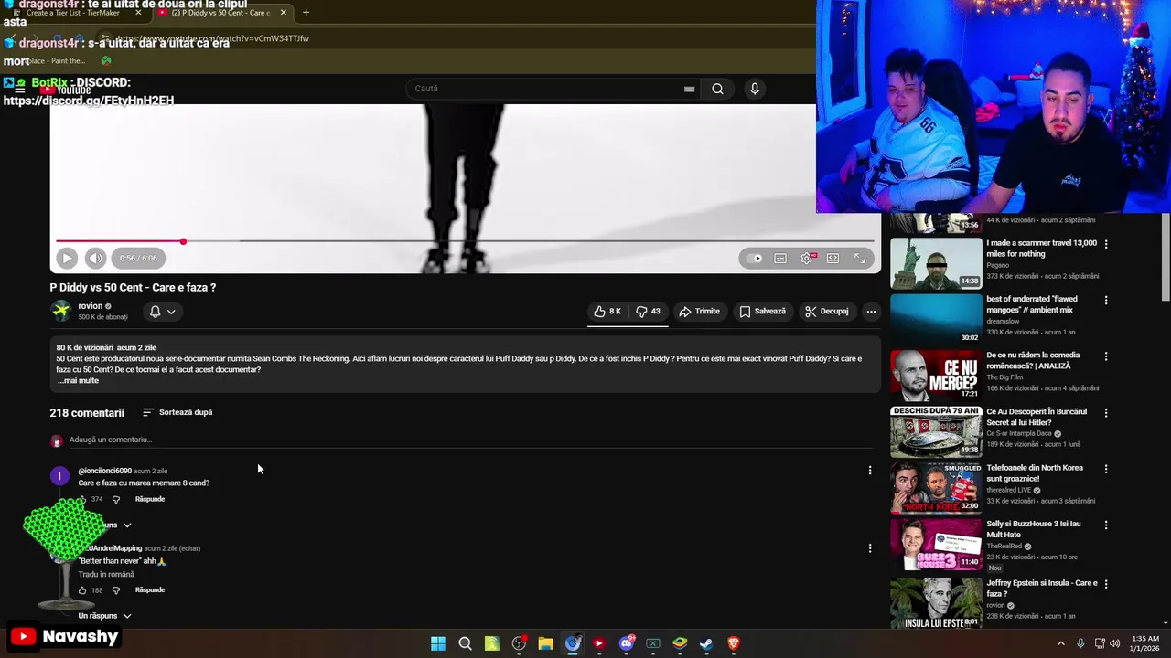Open options for Buncărul Secret al lui Hitler video

[x=1106, y=413]
